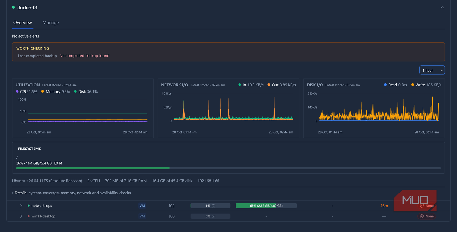Click the '702 MB of 7.18 GB RAM' text
Viewport: 457px width, 232px height.
pyautogui.click(x=126, y=181)
